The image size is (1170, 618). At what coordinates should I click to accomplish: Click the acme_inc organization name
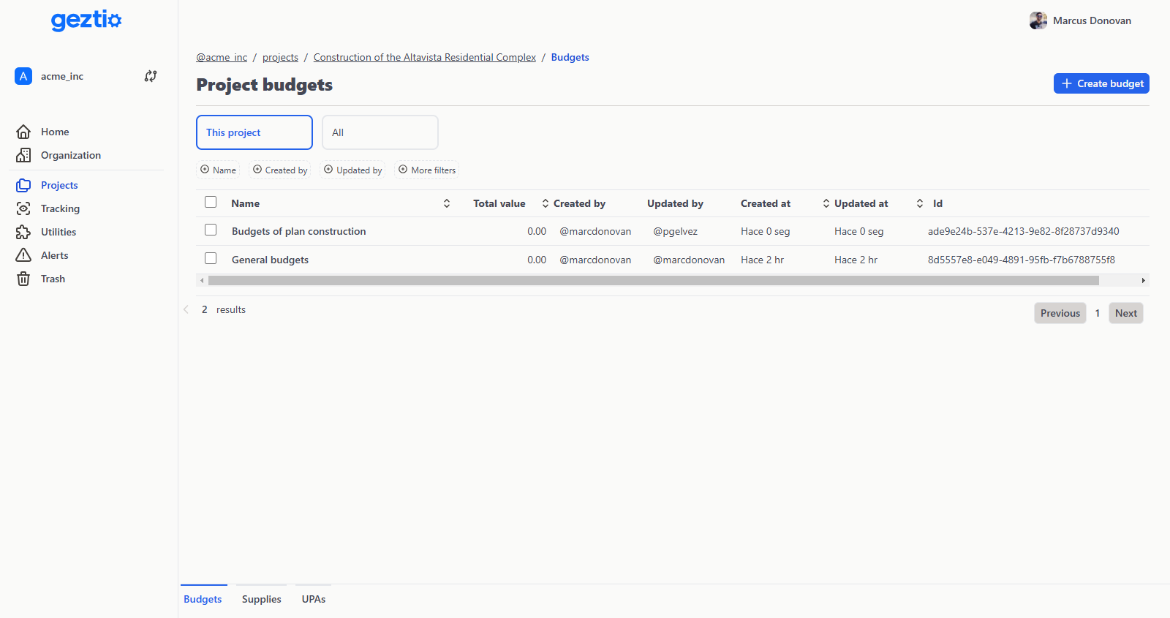62,76
